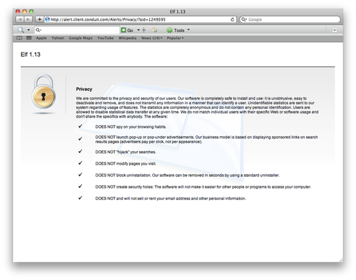Click the globe site icon in address bar
Viewport: 356px width, 280px height.
tap(47, 20)
